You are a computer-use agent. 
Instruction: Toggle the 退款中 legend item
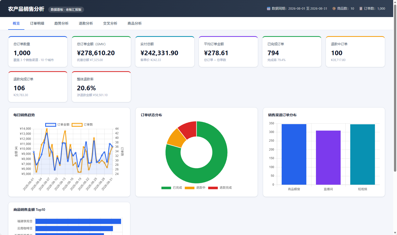(x=195, y=188)
